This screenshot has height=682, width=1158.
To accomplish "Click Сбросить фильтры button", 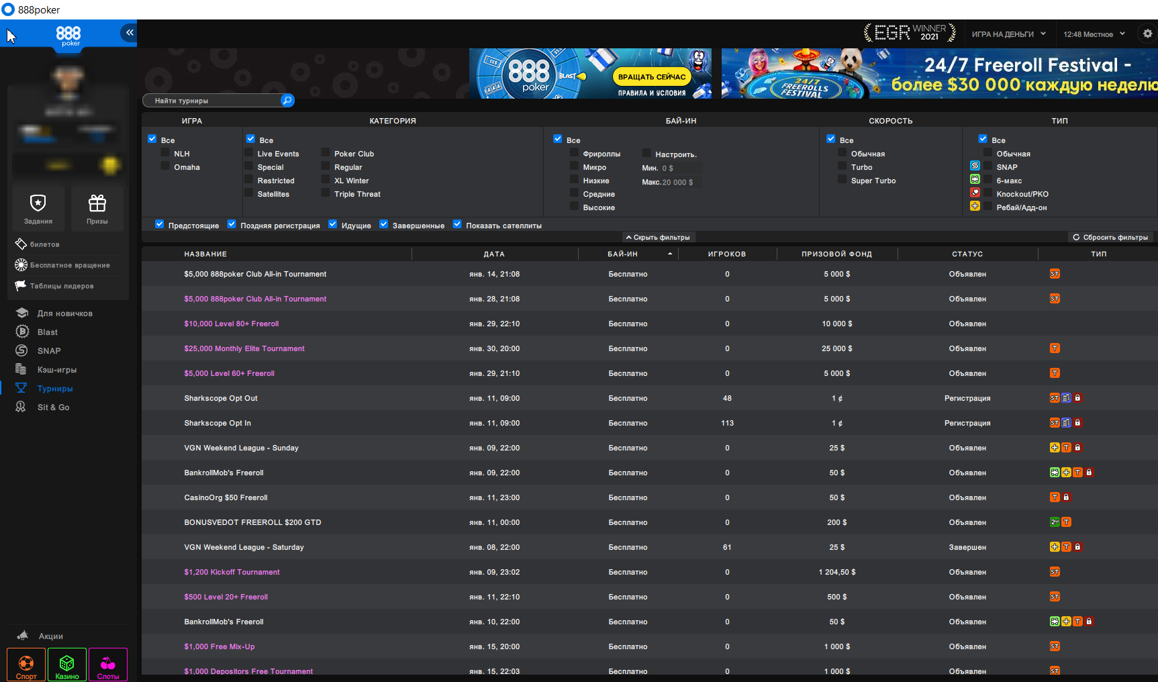I will tap(1110, 237).
